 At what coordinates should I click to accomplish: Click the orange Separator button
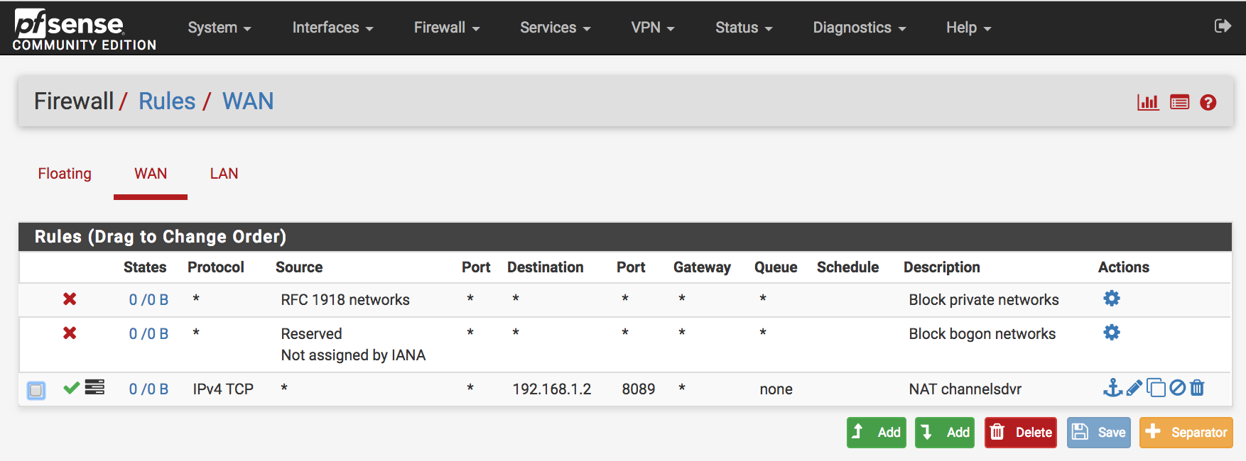coord(1186,432)
